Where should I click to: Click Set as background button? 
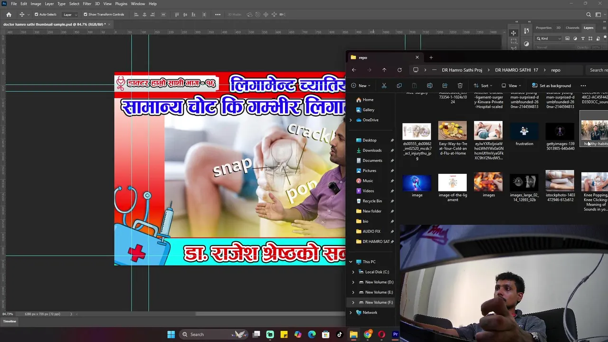(551, 86)
